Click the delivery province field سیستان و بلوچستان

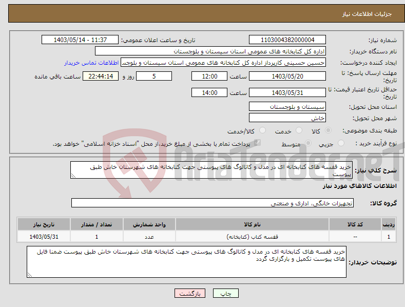(x=287, y=106)
